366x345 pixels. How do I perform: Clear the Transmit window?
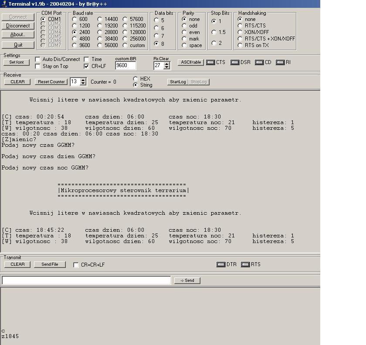(17, 264)
